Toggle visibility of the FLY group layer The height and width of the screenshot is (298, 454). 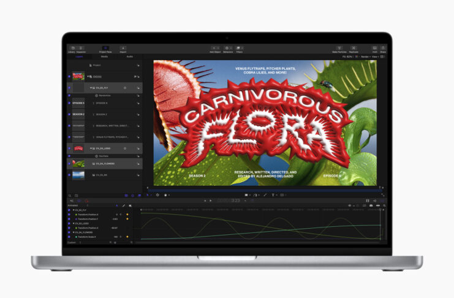69,88
